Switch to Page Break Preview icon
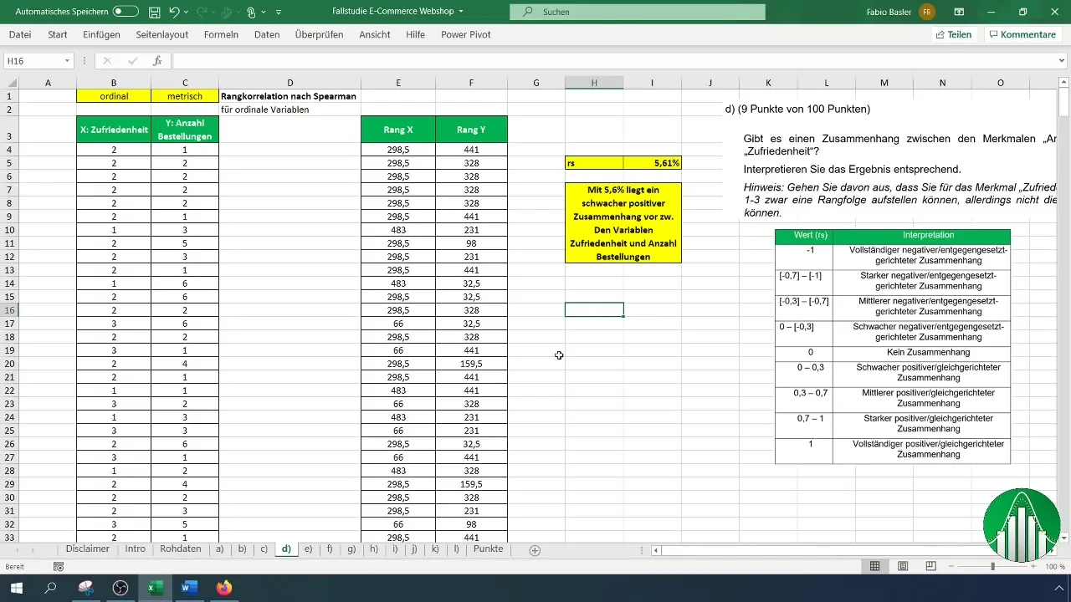Image resolution: width=1071 pixels, height=602 pixels. click(930, 566)
